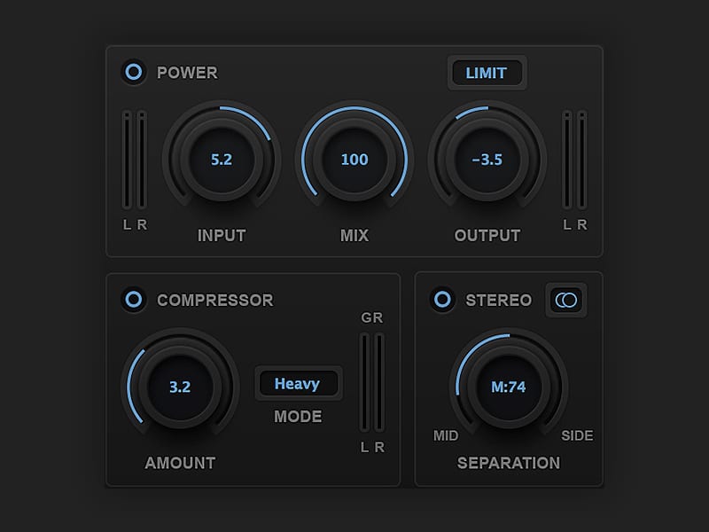Toggle the STEREO section on/off

(x=442, y=300)
